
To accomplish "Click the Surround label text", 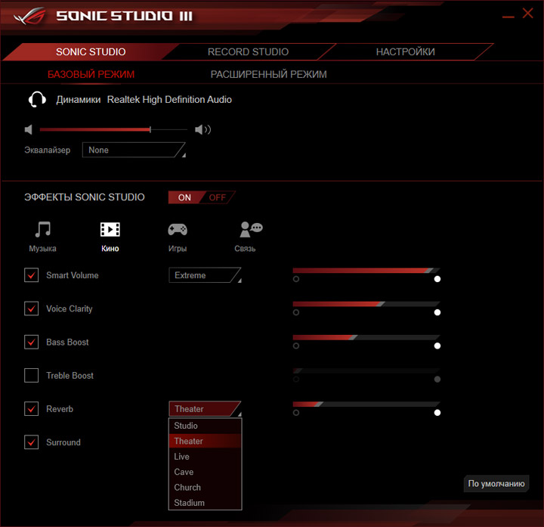I will 63,442.
